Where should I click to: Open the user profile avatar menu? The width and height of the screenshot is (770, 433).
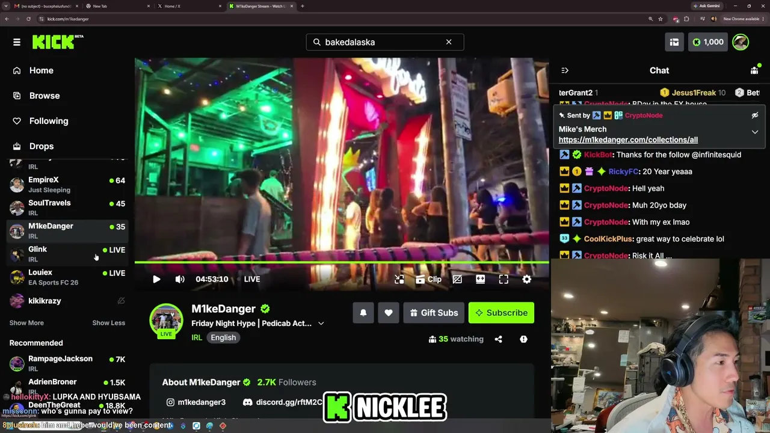tap(741, 42)
